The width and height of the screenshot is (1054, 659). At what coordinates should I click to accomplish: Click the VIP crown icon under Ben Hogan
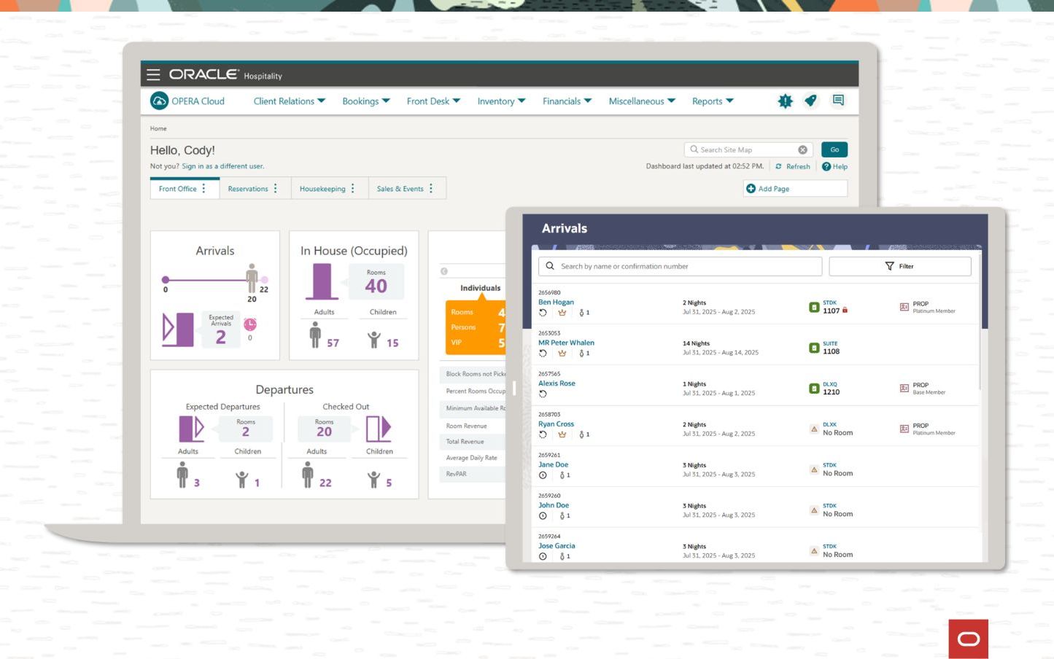tap(562, 313)
